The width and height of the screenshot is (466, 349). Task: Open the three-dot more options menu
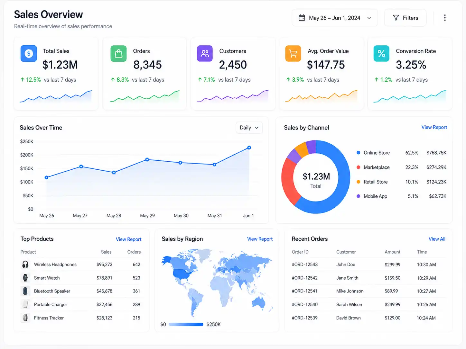pos(445,18)
